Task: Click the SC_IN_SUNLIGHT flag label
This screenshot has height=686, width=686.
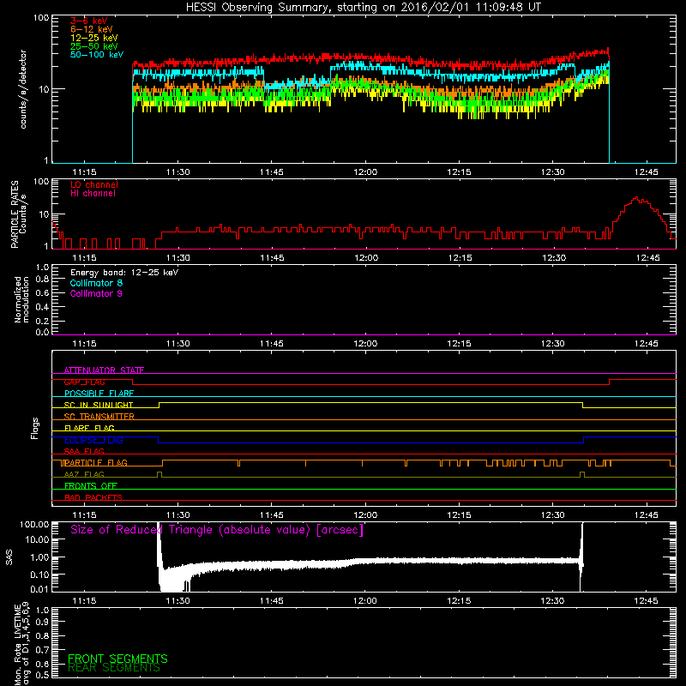Action: [99, 405]
